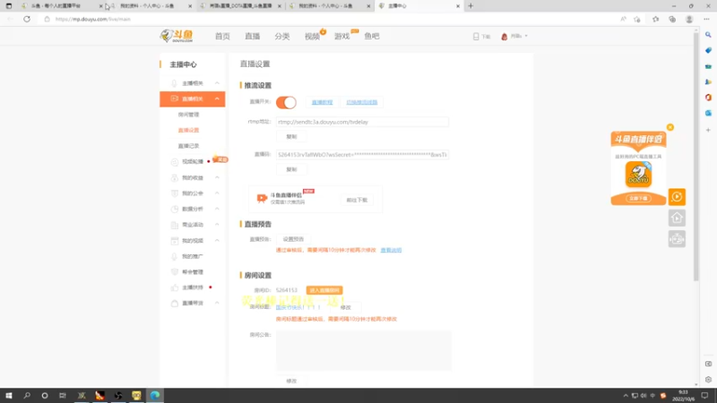Click the 我的视频 sidebar icon
The height and width of the screenshot is (403, 717).
coord(174,240)
